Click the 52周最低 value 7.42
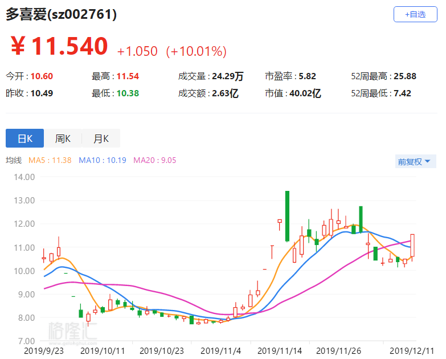This screenshot has height=359, width=446. click(x=402, y=93)
